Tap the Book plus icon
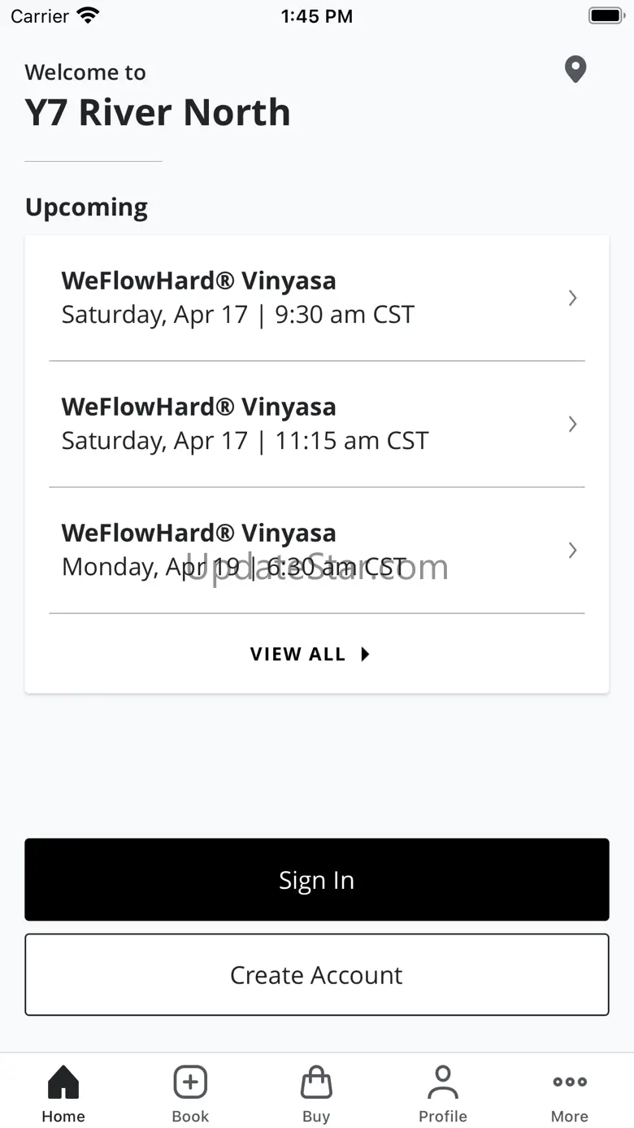This screenshot has height=1128, width=634. coord(190,1082)
